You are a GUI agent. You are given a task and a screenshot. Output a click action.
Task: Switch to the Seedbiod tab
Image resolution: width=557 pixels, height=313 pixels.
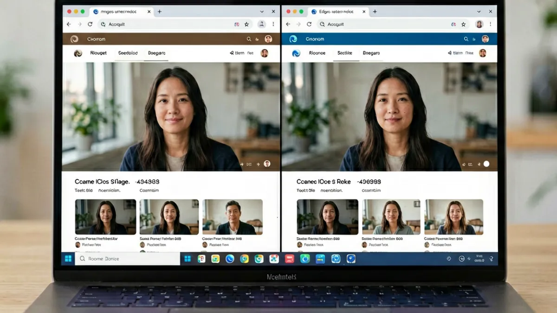pyautogui.click(x=128, y=53)
